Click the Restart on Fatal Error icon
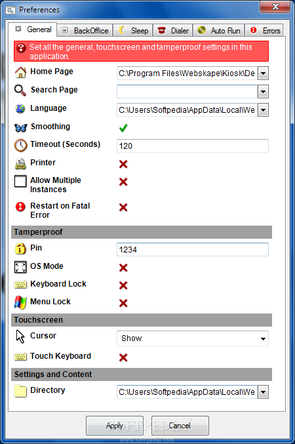Image resolution: width=295 pixels, height=444 pixels. coord(20,207)
